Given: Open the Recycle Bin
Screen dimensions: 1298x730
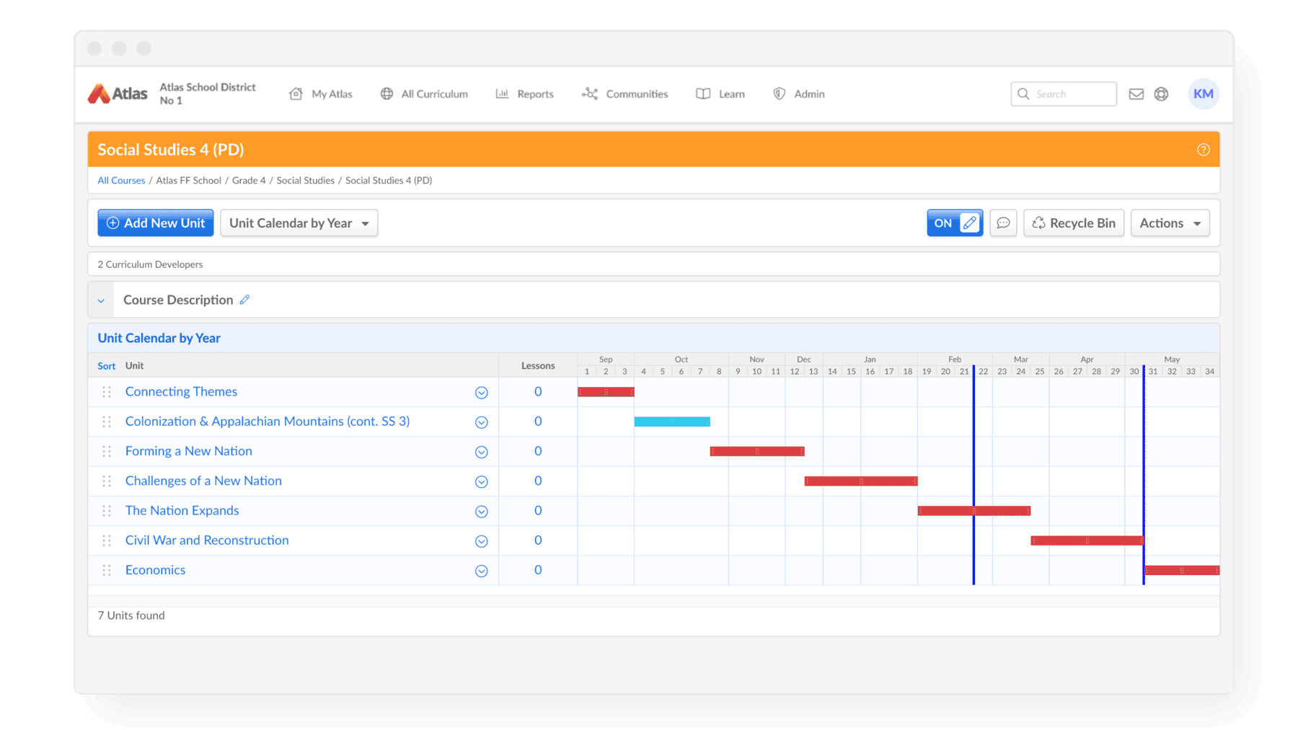Looking at the screenshot, I should [x=1073, y=223].
